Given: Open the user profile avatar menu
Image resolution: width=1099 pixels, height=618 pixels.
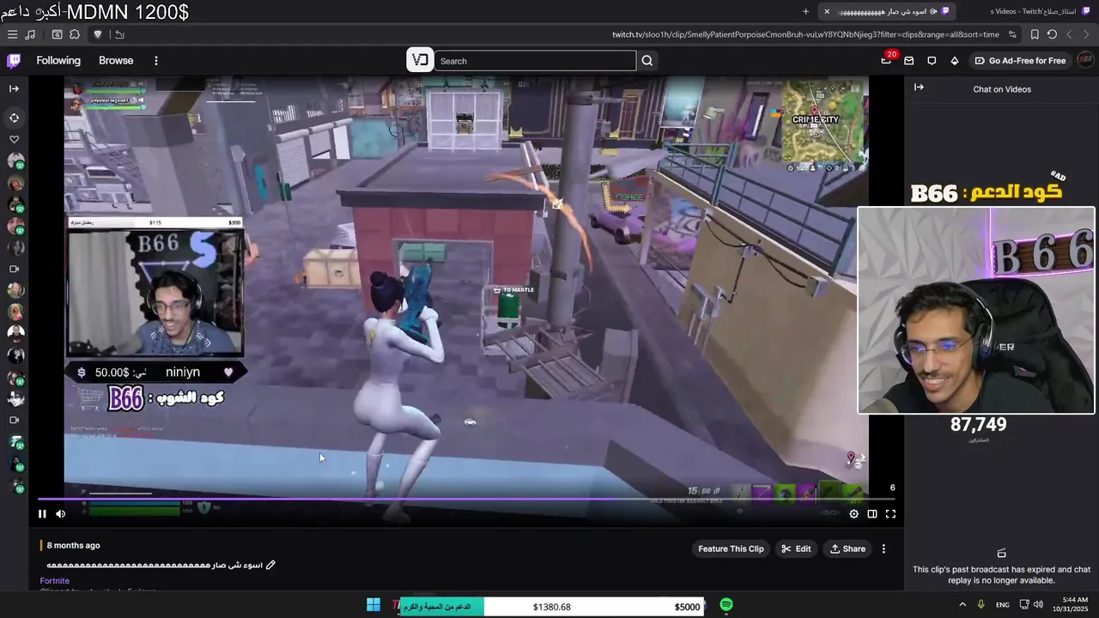Looking at the screenshot, I should pos(1085,60).
